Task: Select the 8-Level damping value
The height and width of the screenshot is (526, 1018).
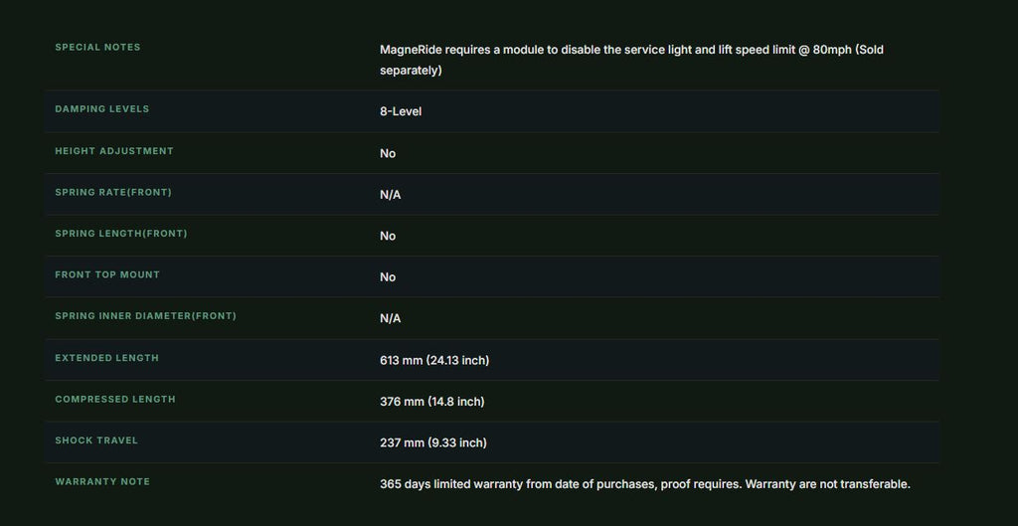Action: coord(401,111)
